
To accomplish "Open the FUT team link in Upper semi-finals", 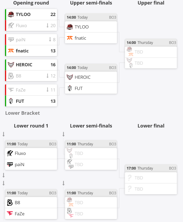I will point(79,88).
